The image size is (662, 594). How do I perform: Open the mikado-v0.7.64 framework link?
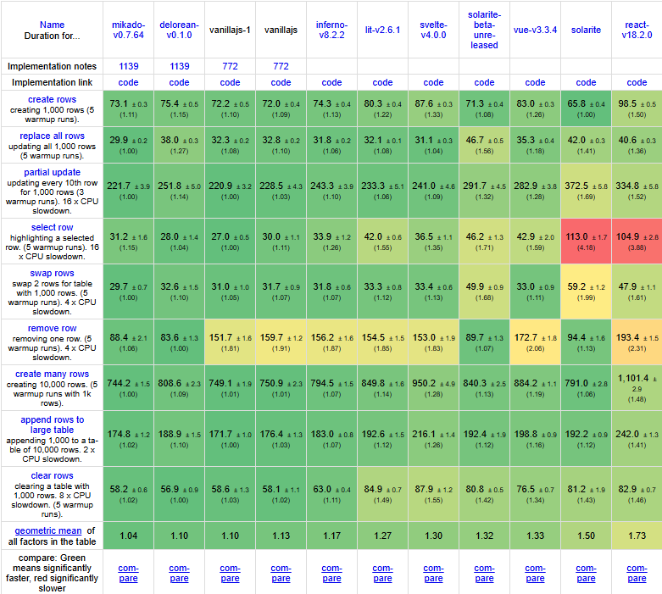pyautogui.click(x=128, y=30)
